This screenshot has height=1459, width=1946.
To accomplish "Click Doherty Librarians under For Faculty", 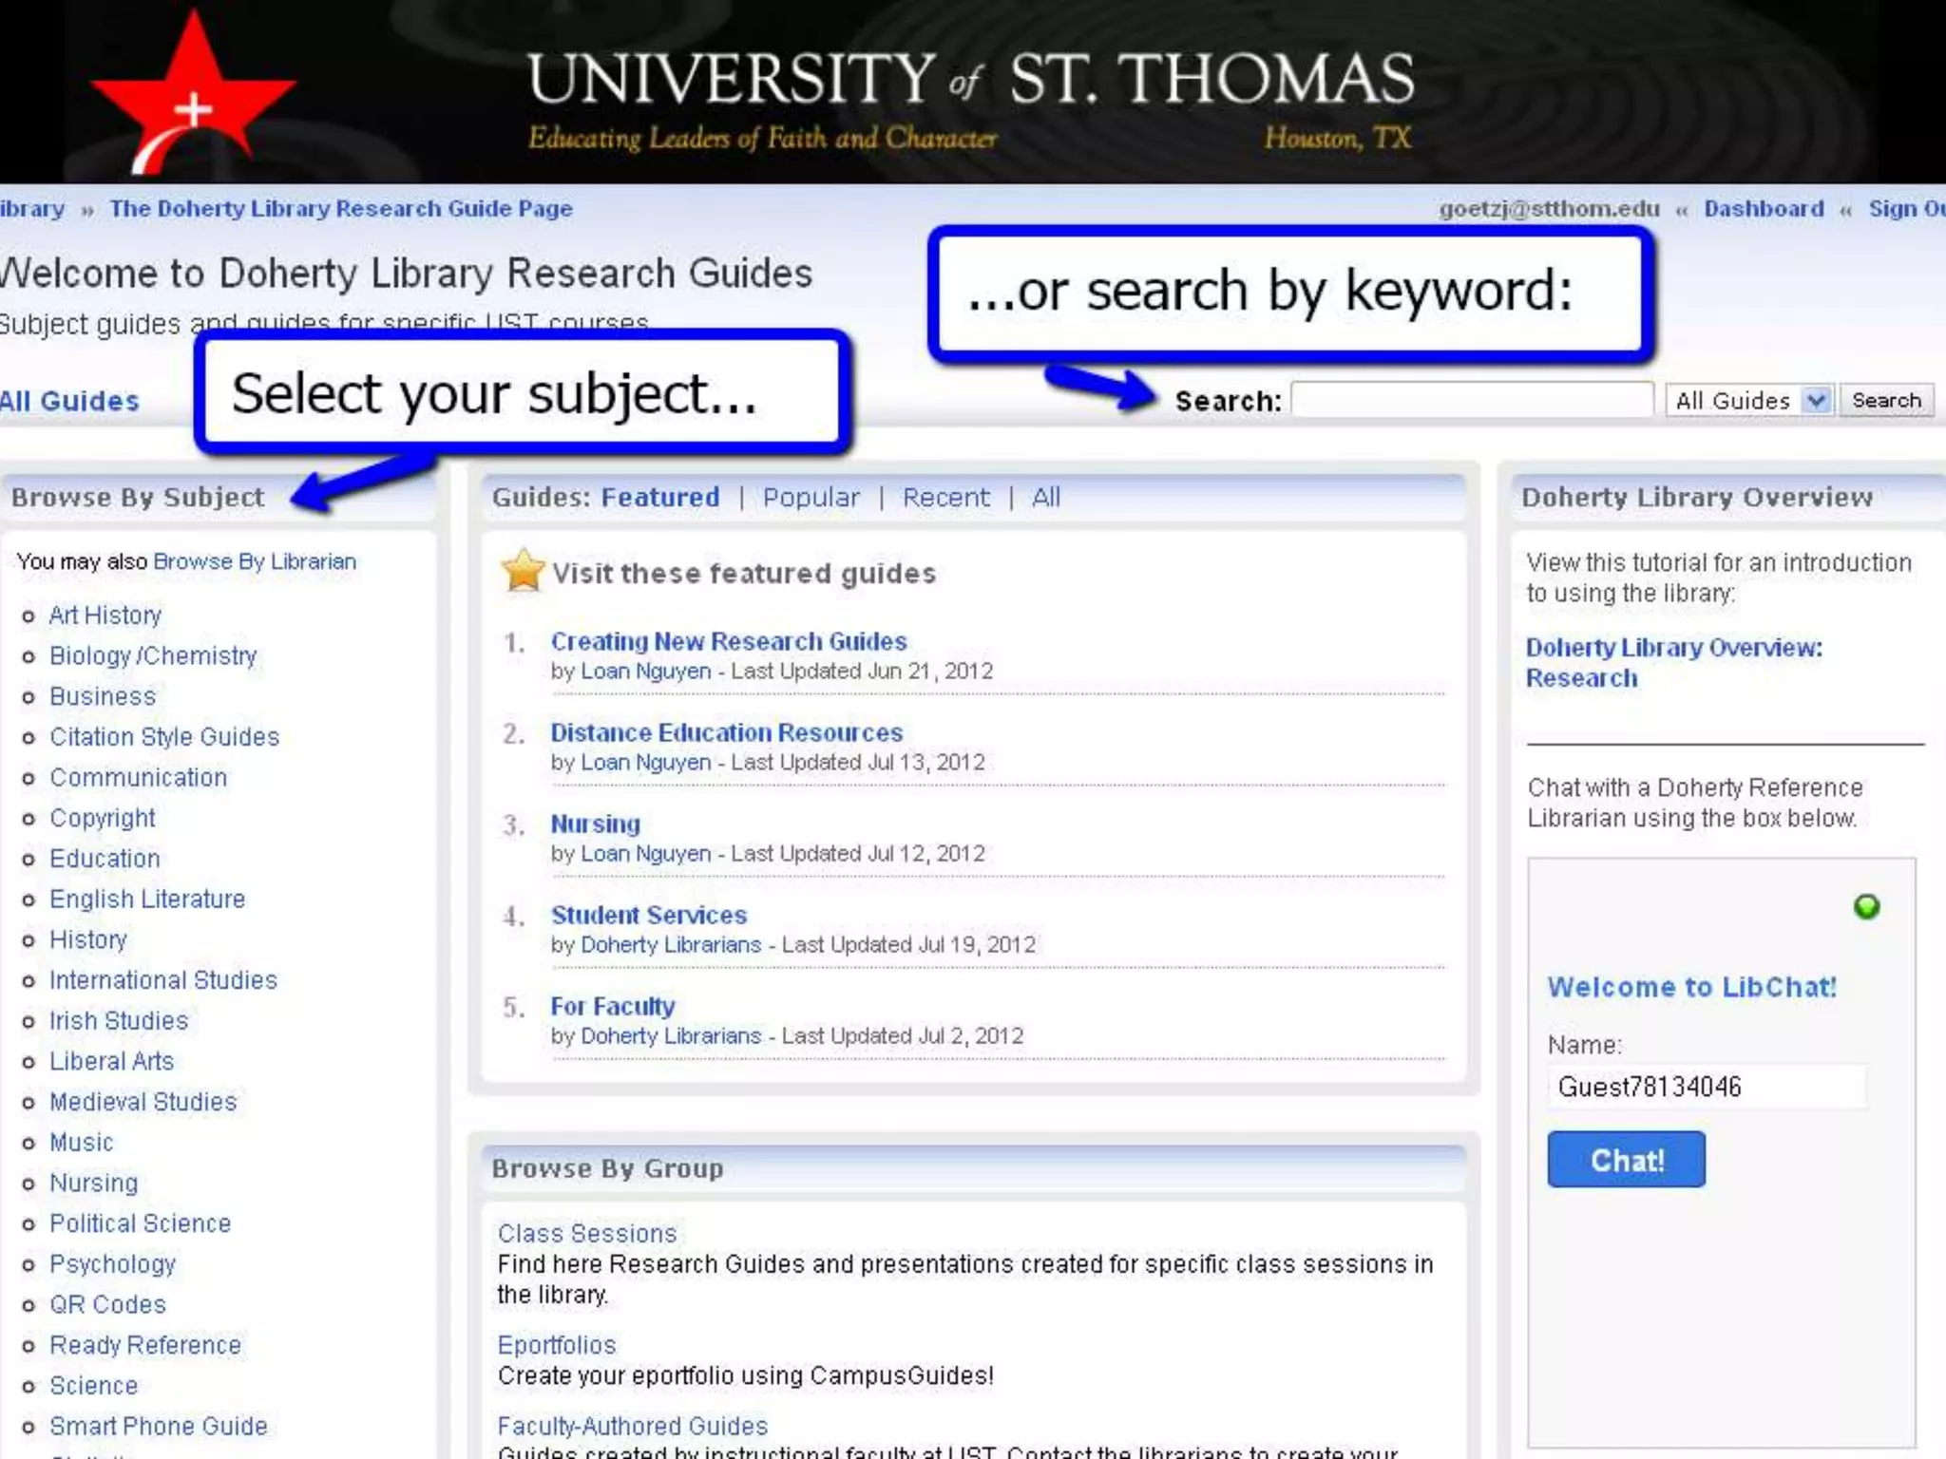I will [x=671, y=1035].
